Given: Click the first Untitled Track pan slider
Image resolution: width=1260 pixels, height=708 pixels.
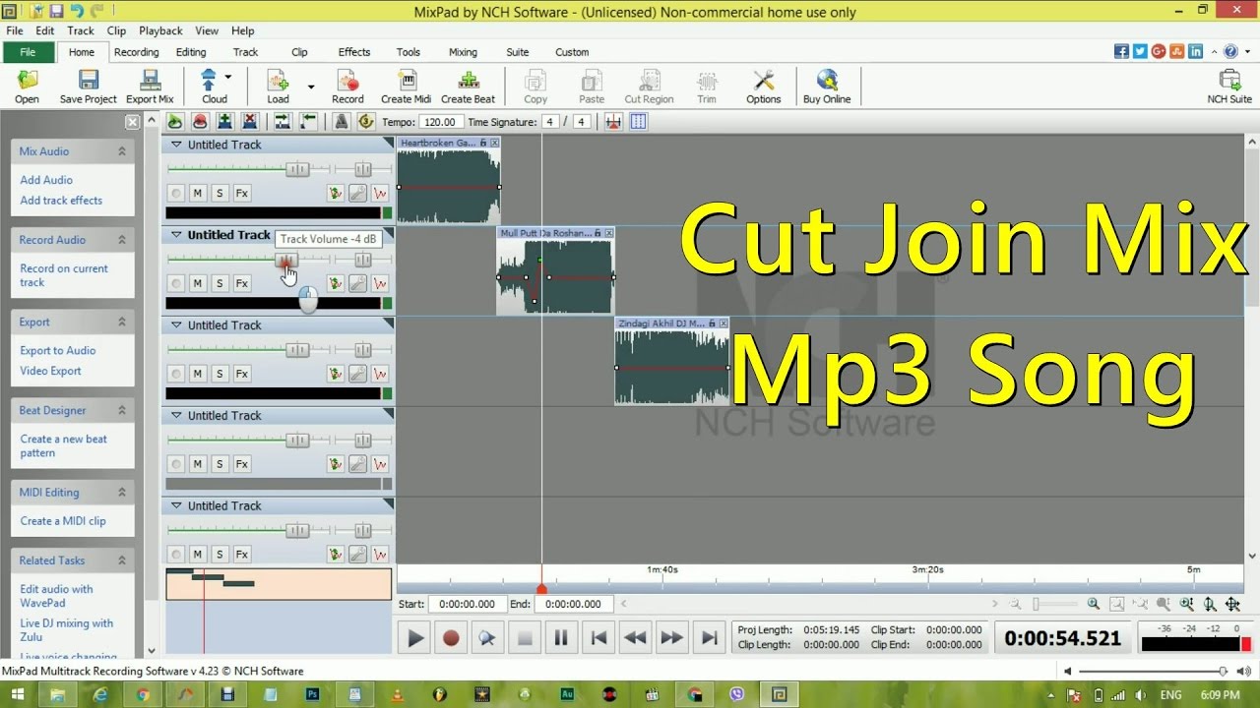Looking at the screenshot, I should 363,169.
